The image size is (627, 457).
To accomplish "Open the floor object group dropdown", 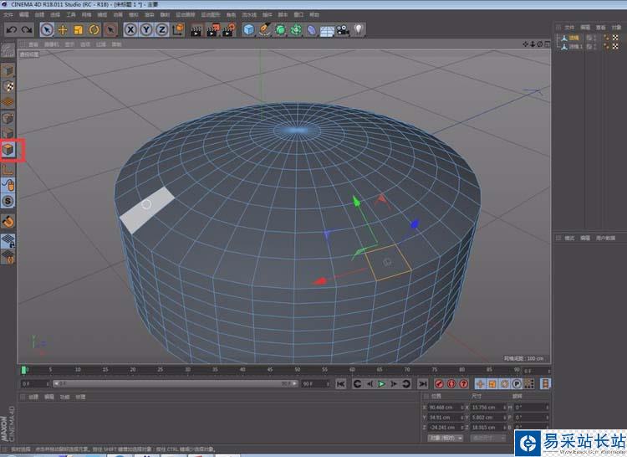I will (327, 30).
